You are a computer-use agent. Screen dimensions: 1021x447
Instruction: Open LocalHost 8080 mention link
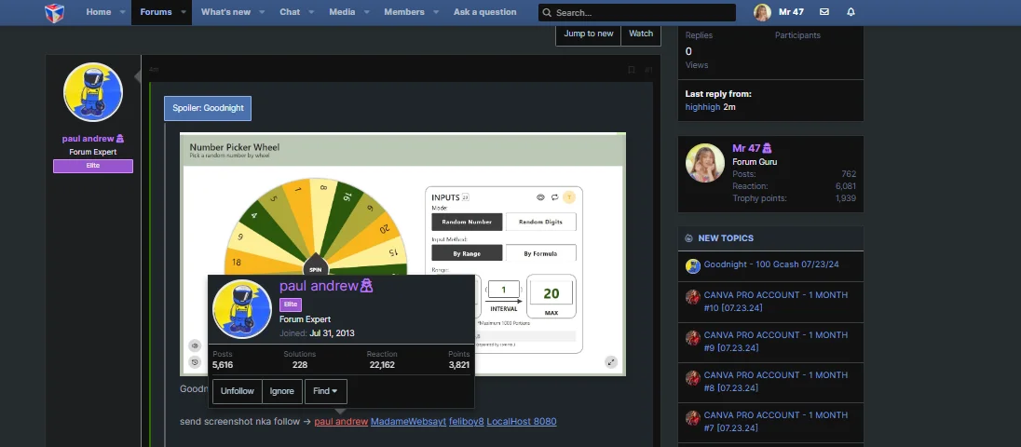tap(522, 422)
